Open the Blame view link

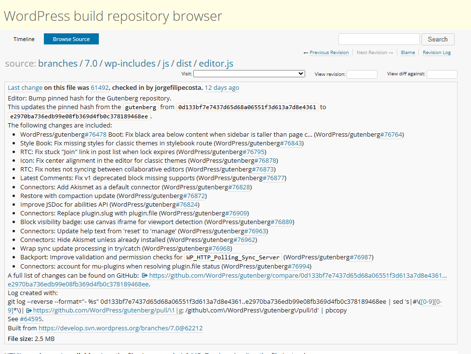click(408, 53)
